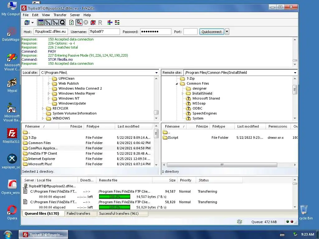Image resolution: width=319 pixels, height=239 pixels.
Task: Click the Host input field
Action: 51,32
